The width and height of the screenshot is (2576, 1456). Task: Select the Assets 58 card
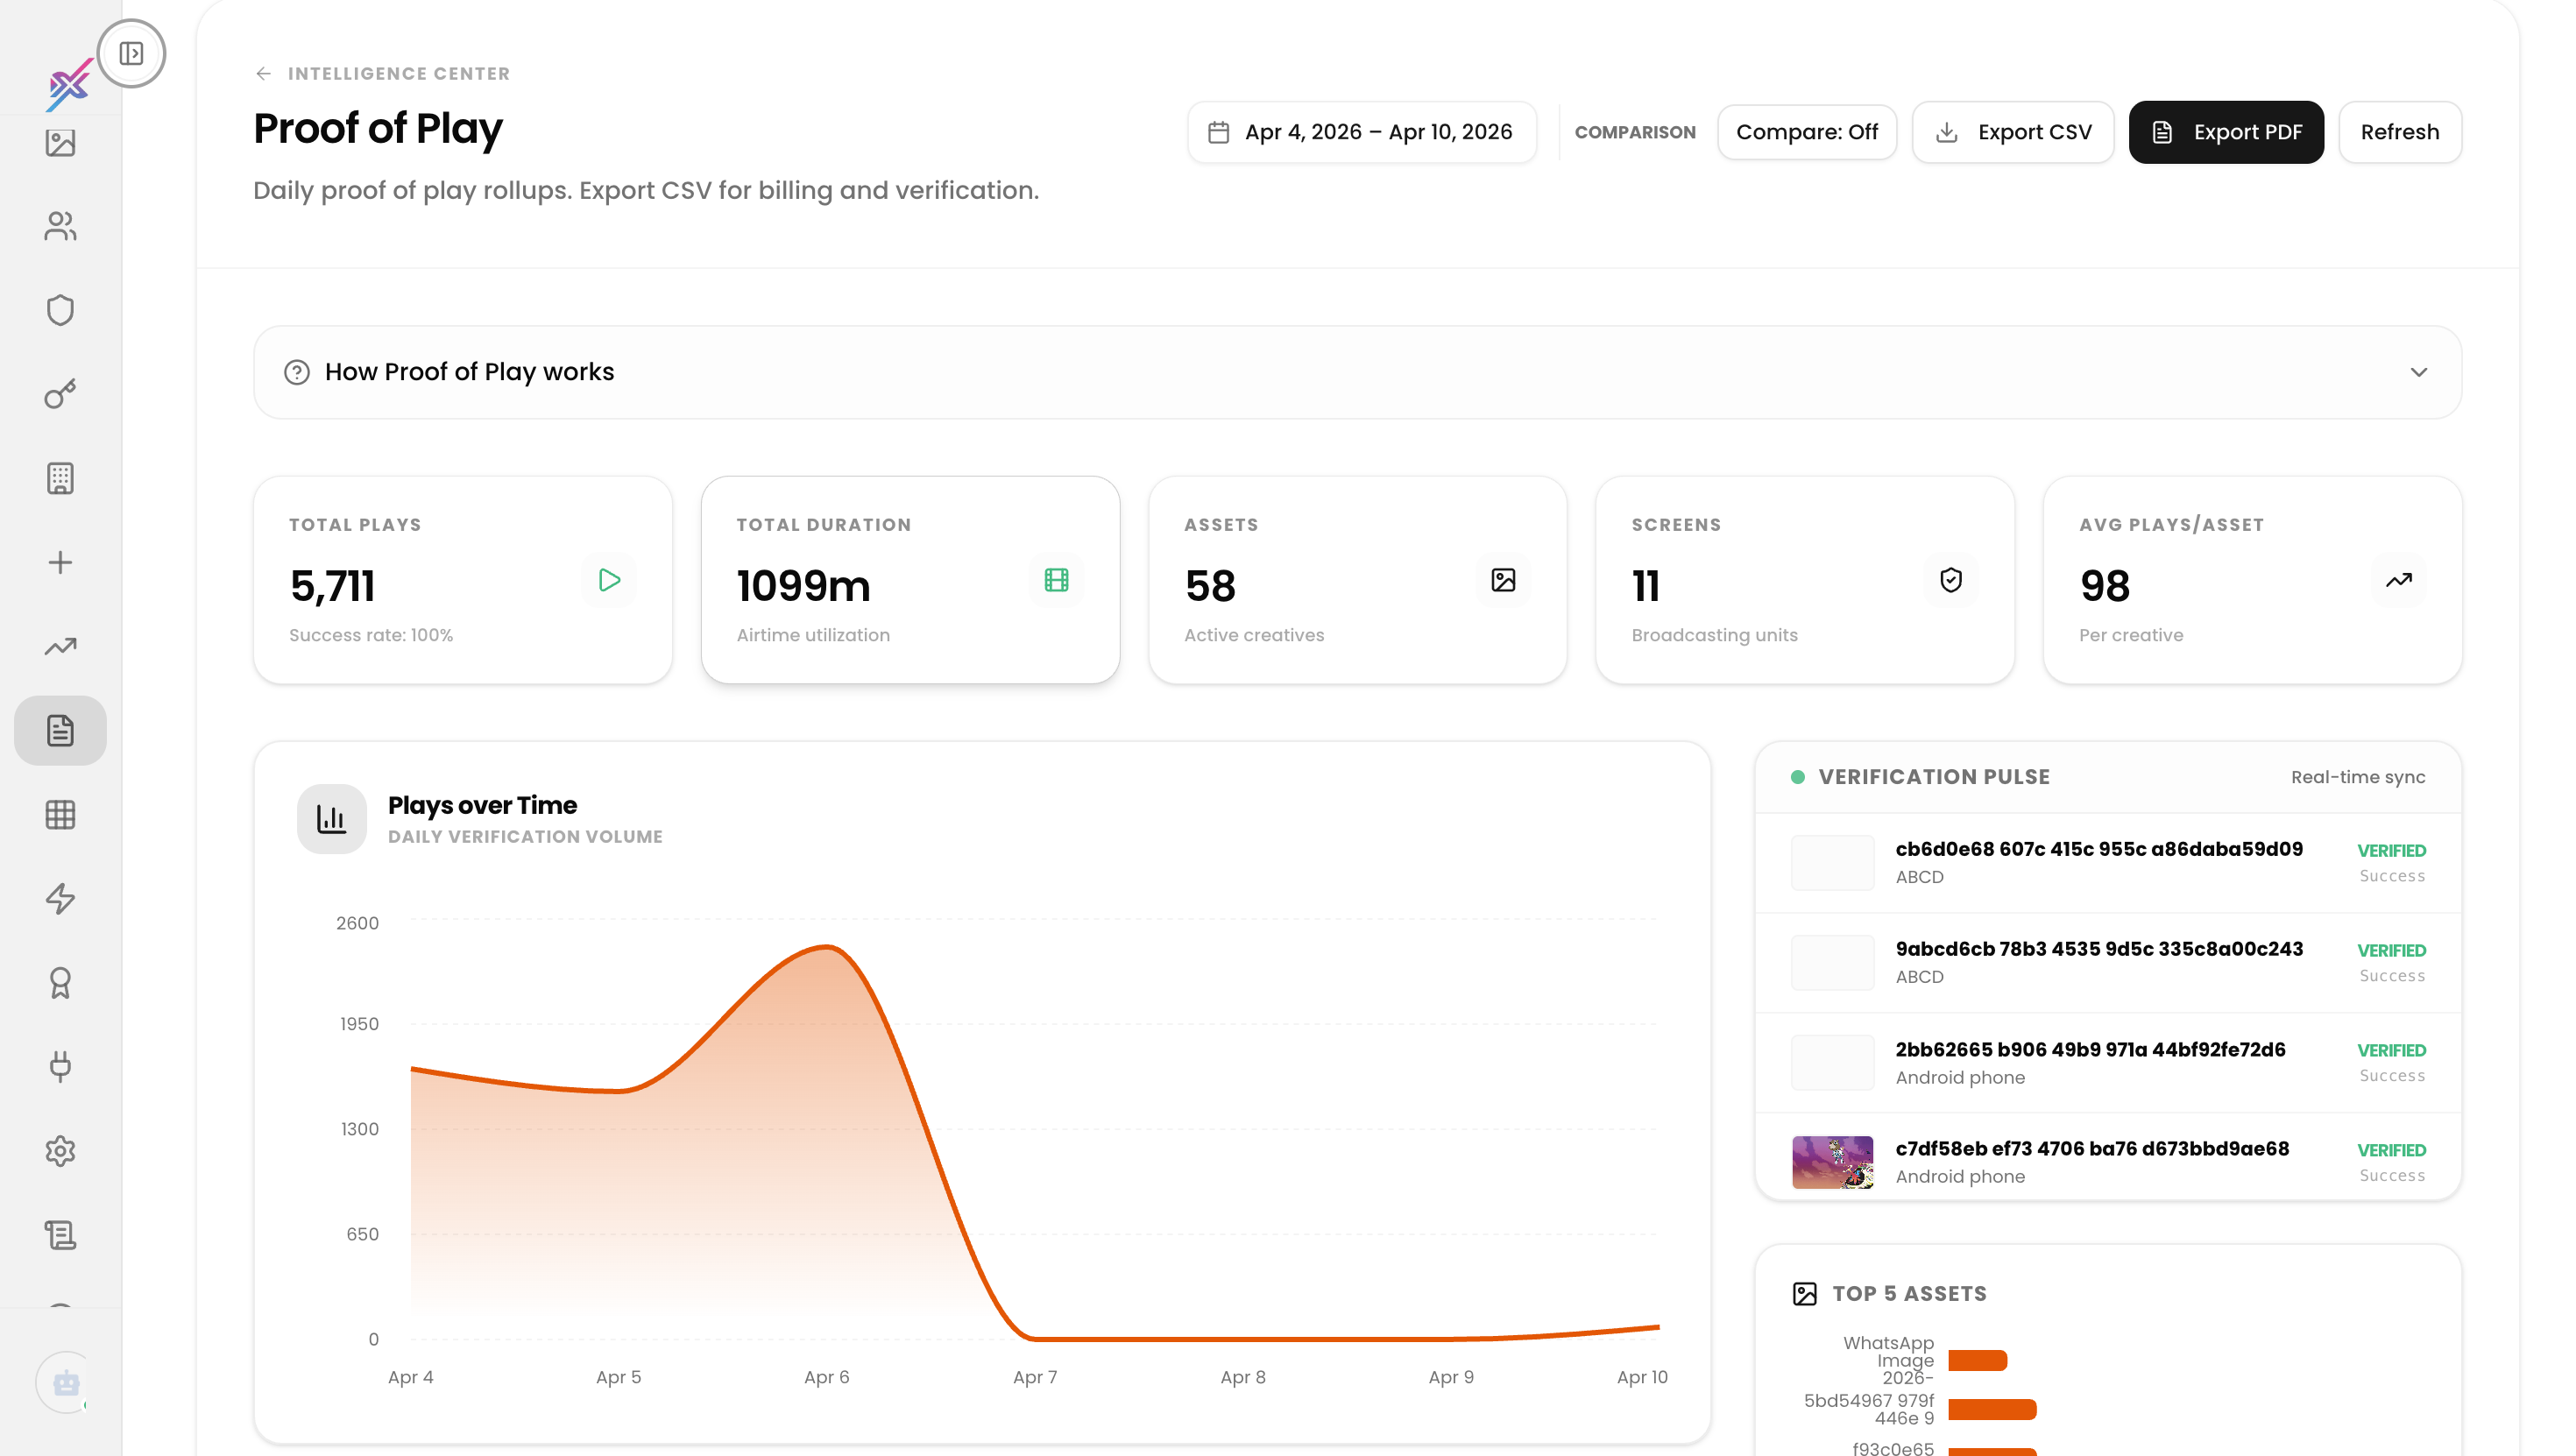point(1357,580)
